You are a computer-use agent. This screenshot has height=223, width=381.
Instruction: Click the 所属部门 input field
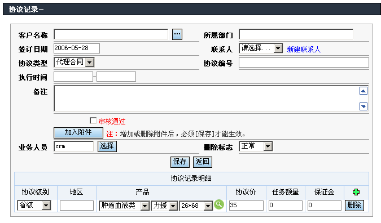click(x=296, y=34)
